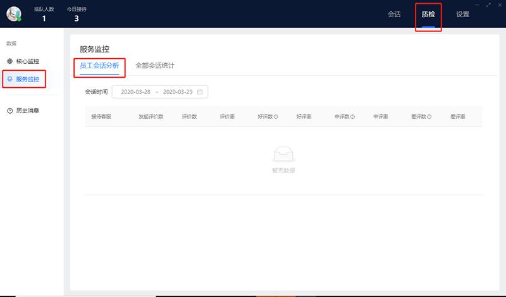The height and width of the screenshot is (297, 506).
Task: Open the 核心监控 sidebar item
Action: click(27, 61)
